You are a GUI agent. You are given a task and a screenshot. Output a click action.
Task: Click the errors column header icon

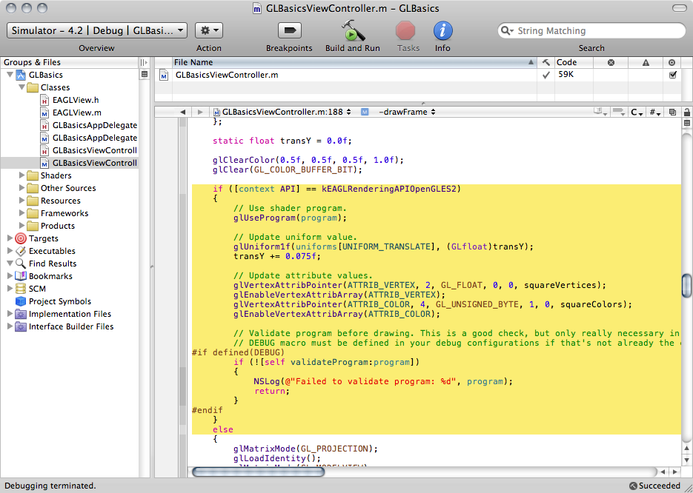[611, 62]
